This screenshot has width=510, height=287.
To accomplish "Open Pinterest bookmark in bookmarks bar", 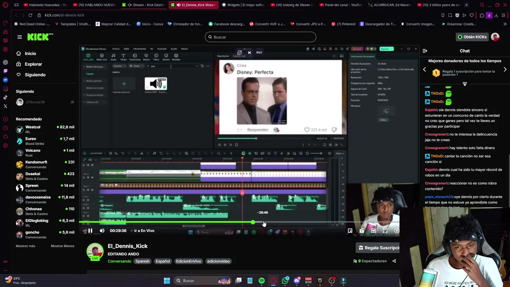I will point(343,24).
